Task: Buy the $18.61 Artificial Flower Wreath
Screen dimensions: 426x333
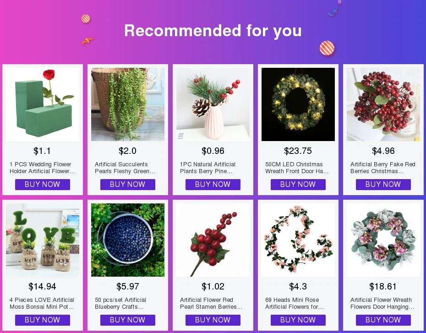Action: click(383, 320)
